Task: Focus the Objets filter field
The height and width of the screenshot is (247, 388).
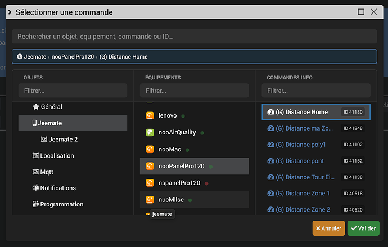Action: click(73, 91)
